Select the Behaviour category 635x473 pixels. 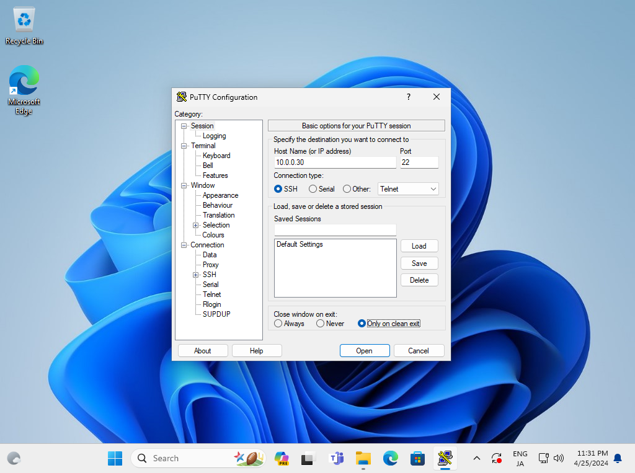click(218, 205)
